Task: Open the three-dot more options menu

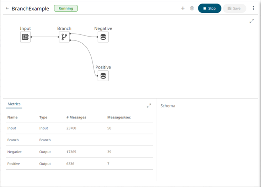Action: [x=253, y=8]
